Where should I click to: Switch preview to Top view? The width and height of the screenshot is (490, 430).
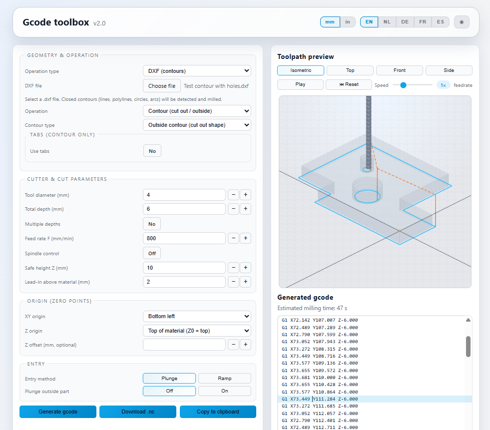pyautogui.click(x=350, y=70)
